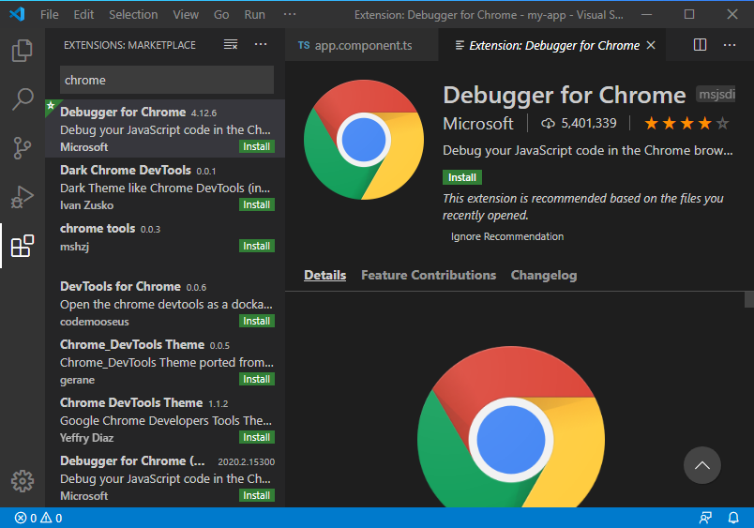
Task: Close the Debugger for Chrome tab
Action: click(651, 45)
